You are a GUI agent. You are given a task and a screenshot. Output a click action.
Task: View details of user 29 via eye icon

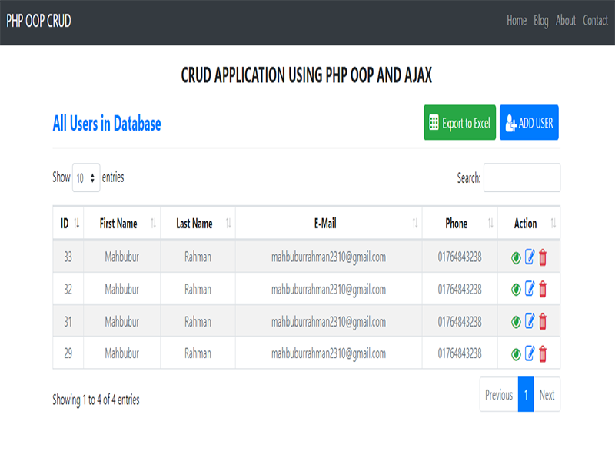[x=516, y=353]
